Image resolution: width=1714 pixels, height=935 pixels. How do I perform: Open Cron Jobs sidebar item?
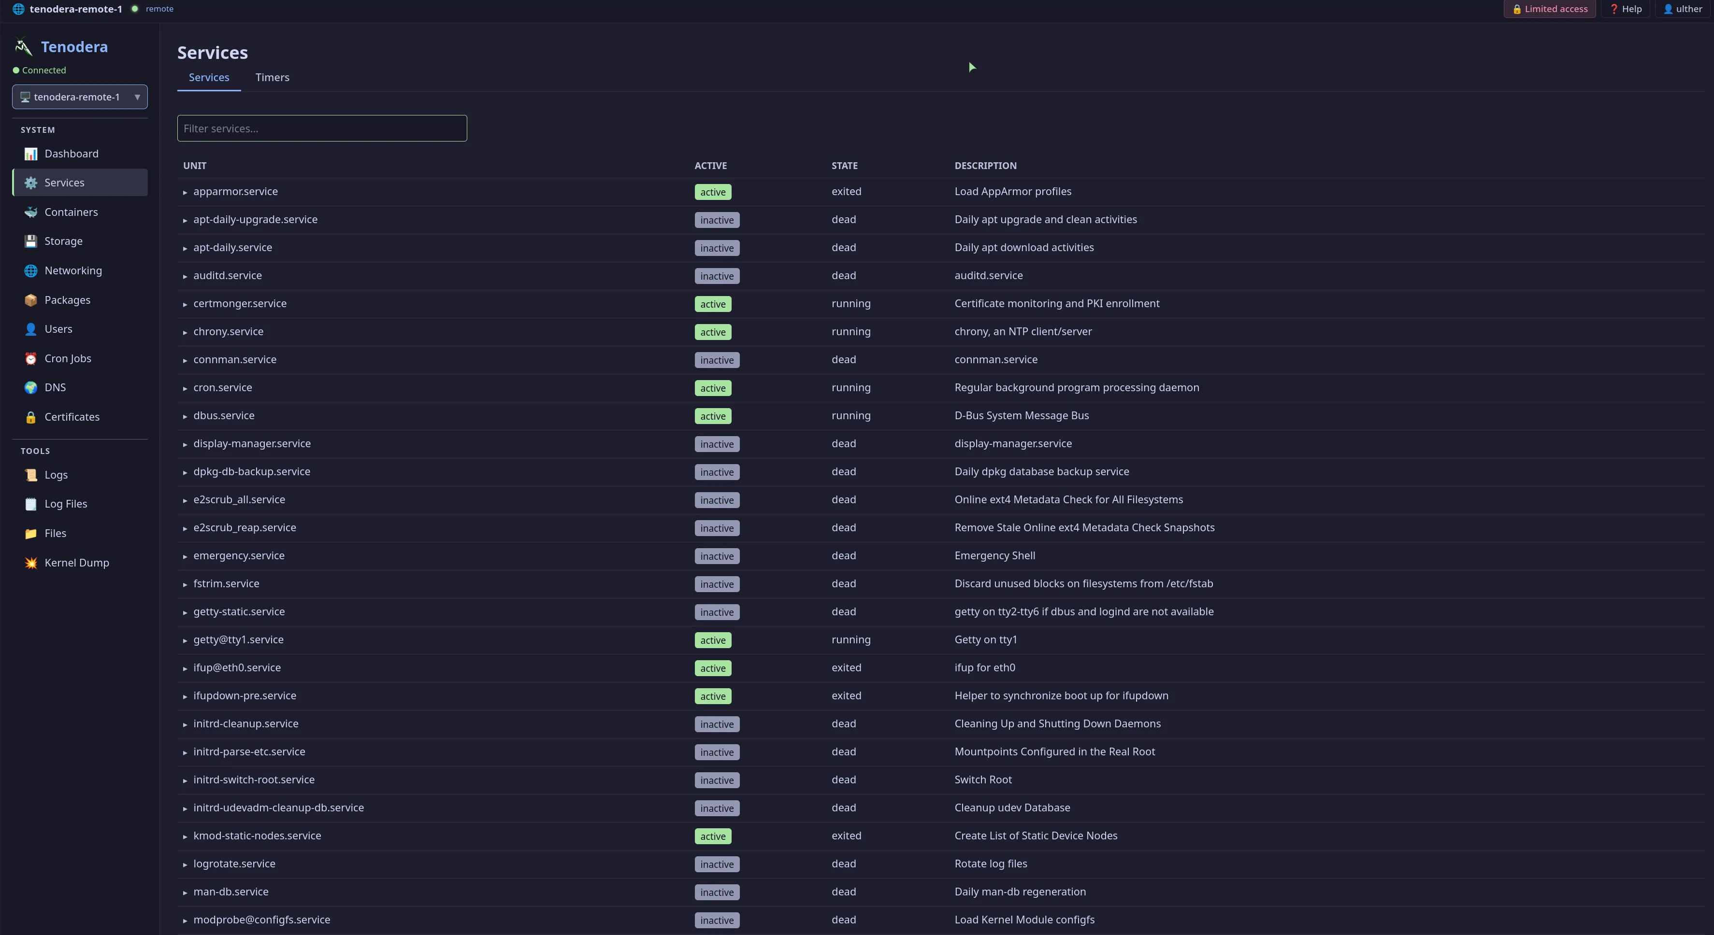point(80,358)
